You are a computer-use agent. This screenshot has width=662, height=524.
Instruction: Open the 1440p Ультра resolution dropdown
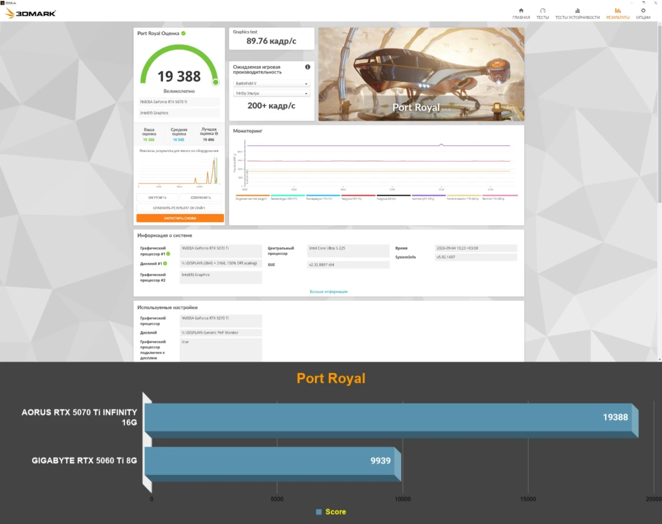[271, 94]
